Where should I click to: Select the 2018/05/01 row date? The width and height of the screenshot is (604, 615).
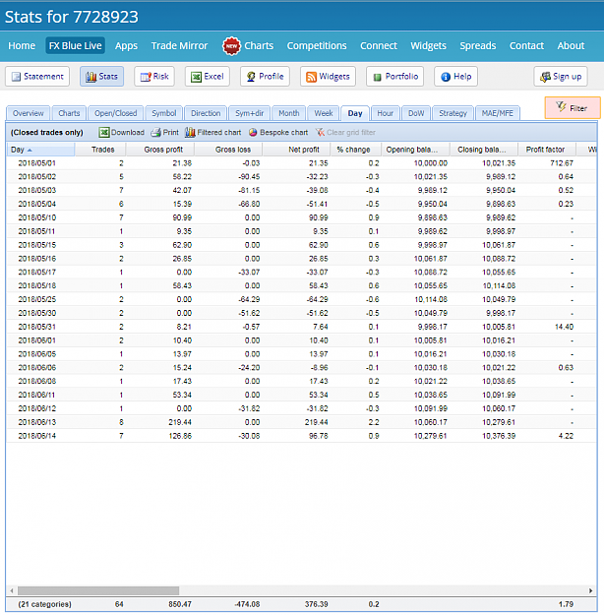(x=36, y=163)
